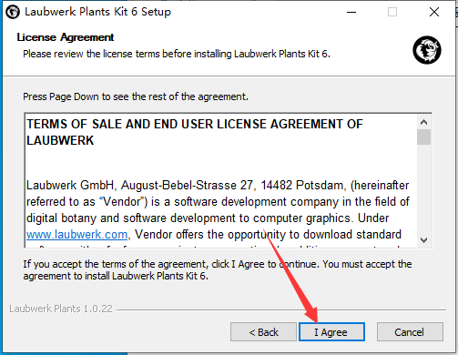Screen dimensions: 458x355
Task: Click the license text scrollbar thumb
Action: click(x=423, y=137)
